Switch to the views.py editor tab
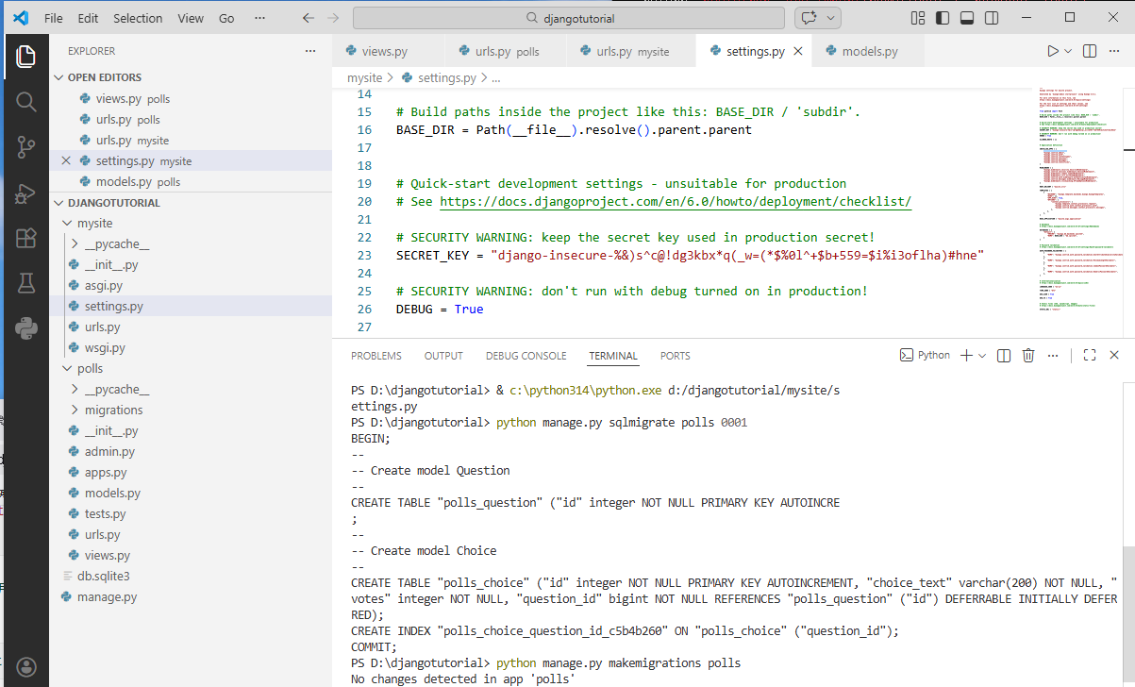Viewport: 1135px width, 687px height. coord(387,51)
